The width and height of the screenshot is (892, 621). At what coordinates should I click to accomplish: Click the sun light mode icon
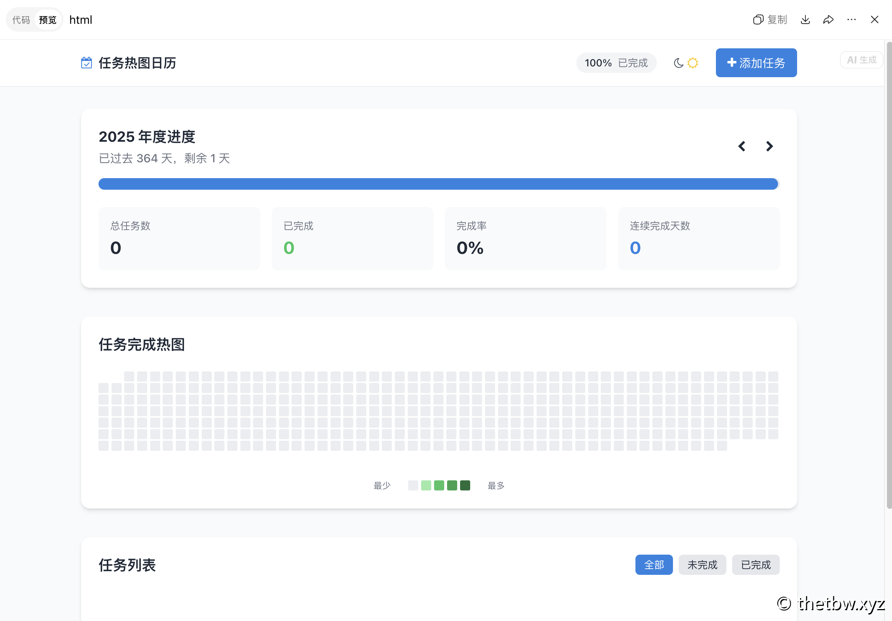click(692, 63)
